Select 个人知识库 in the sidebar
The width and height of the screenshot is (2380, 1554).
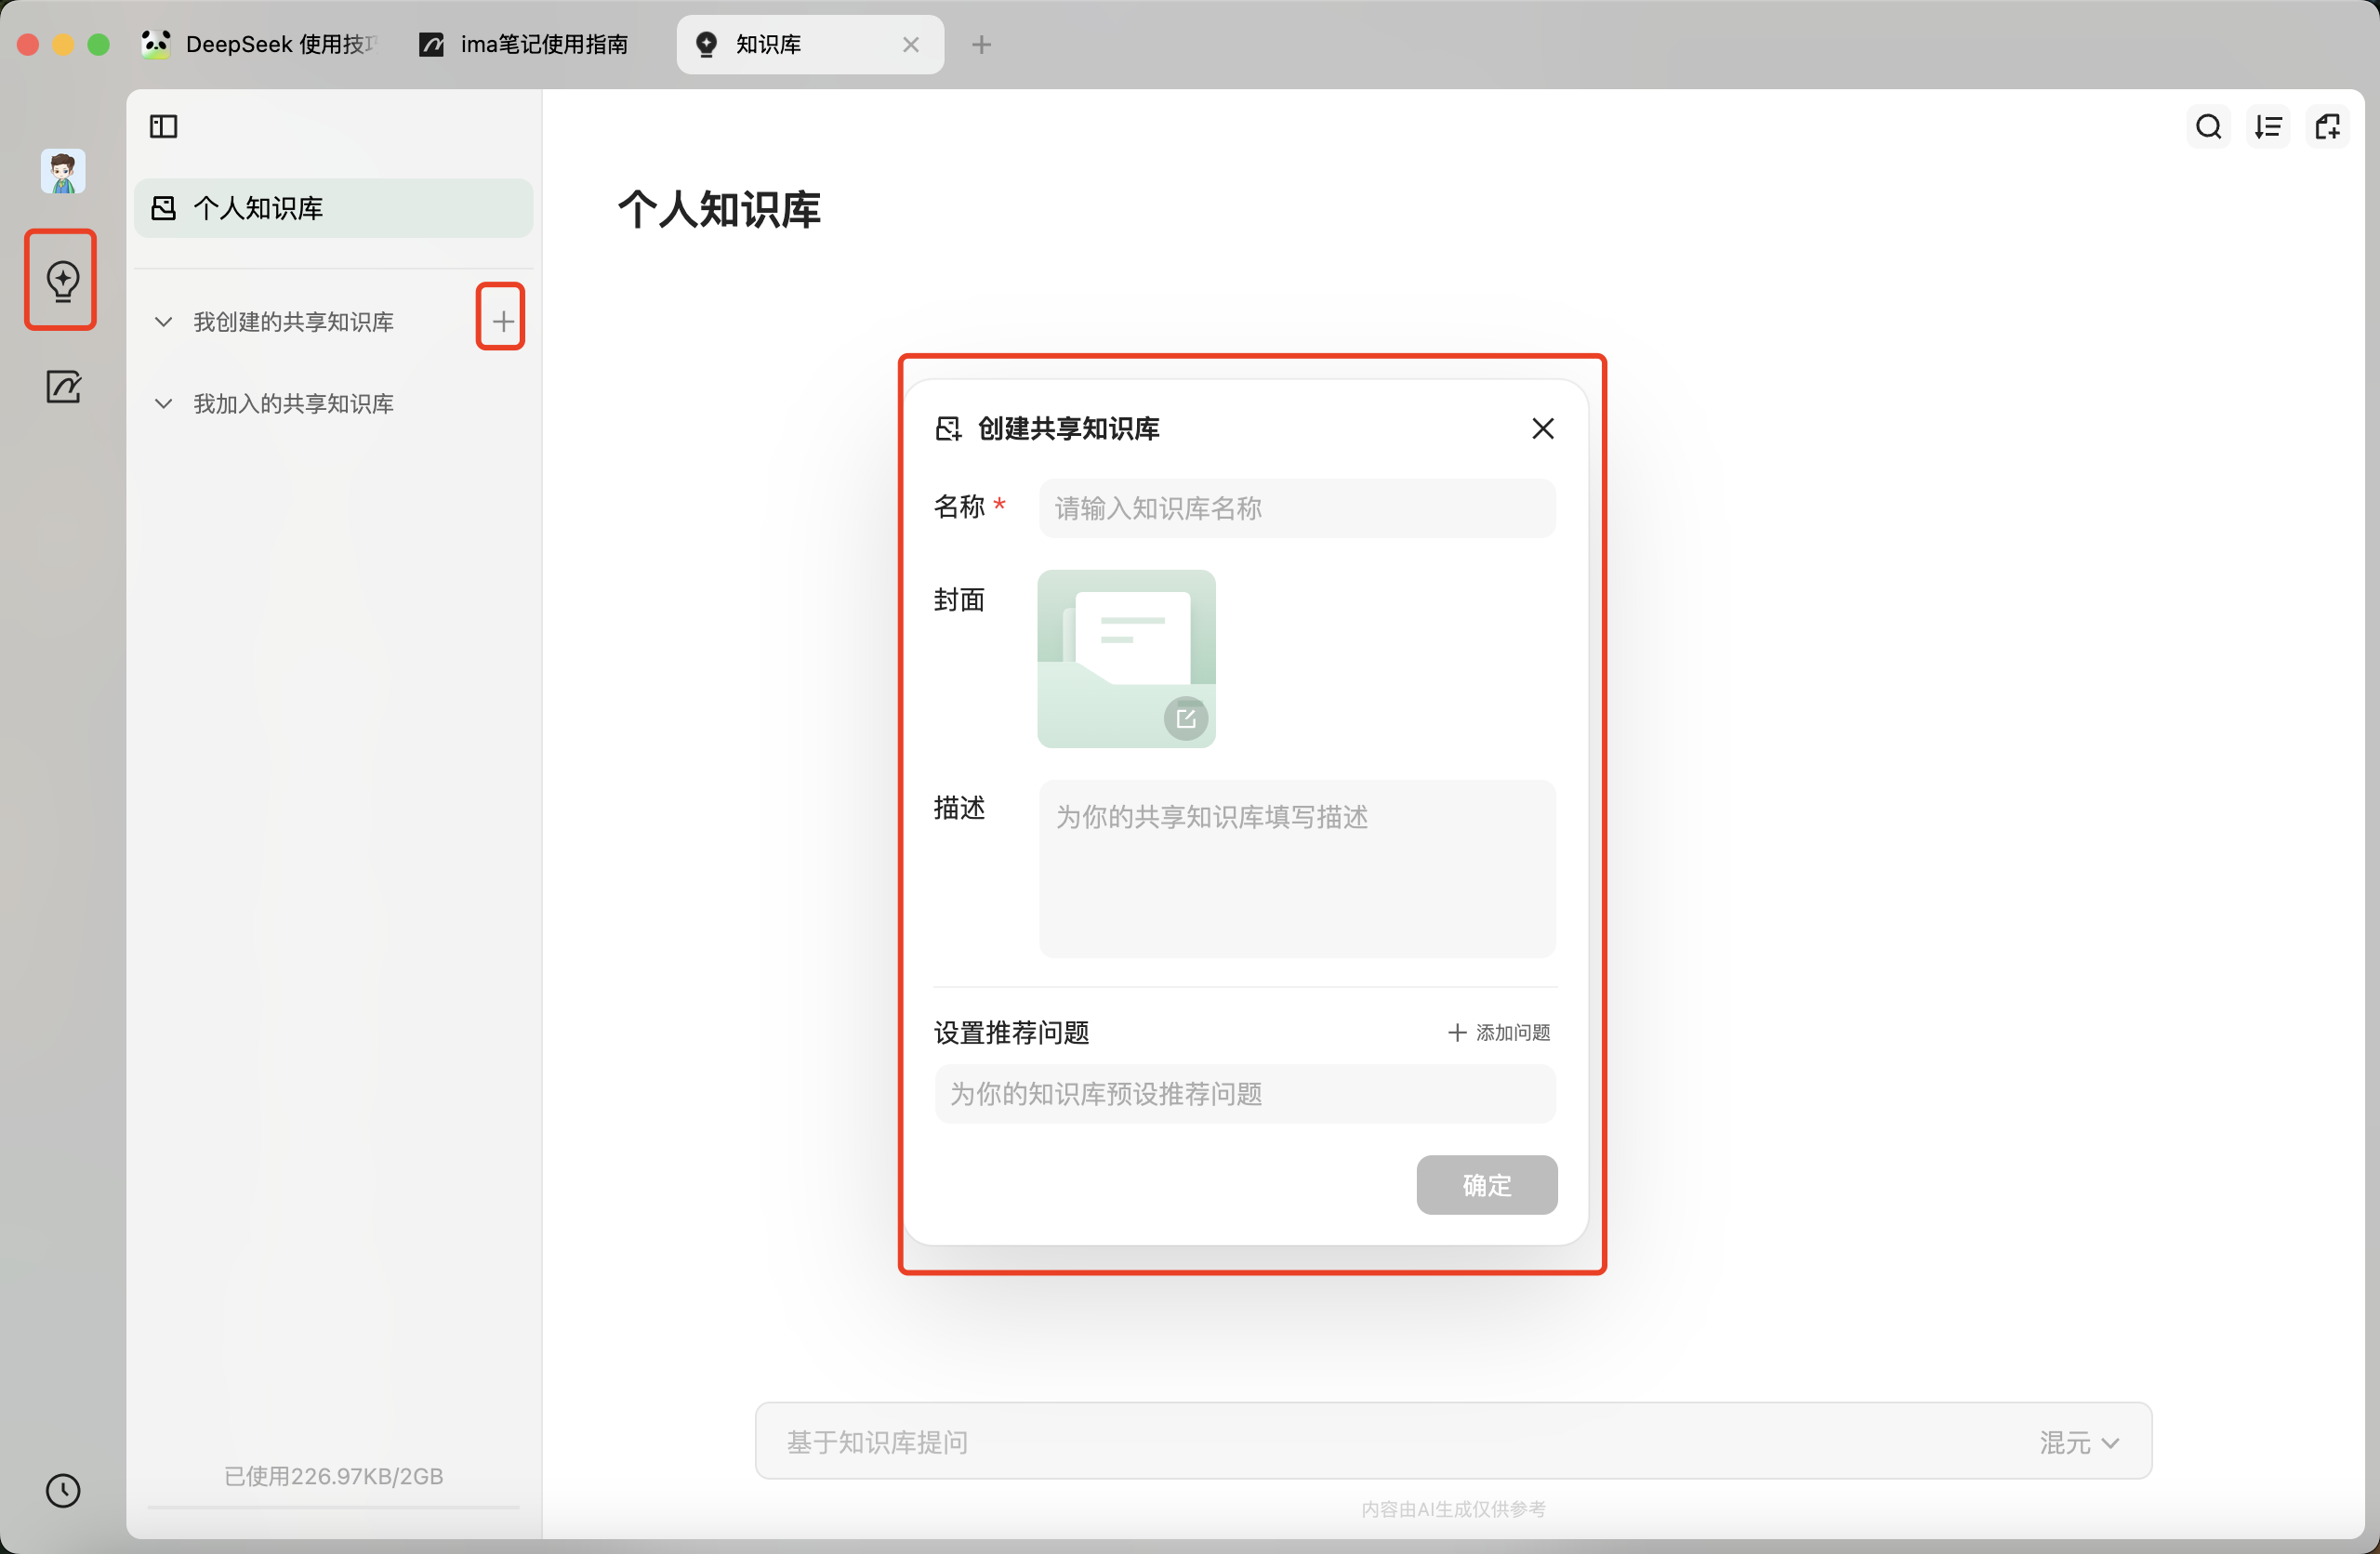(333, 208)
